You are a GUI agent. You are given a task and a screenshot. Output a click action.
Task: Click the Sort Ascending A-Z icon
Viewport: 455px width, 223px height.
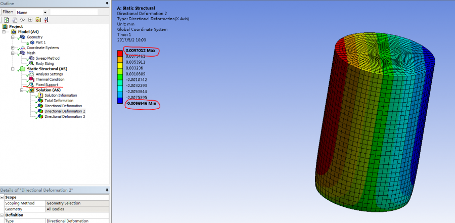click(47, 20)
